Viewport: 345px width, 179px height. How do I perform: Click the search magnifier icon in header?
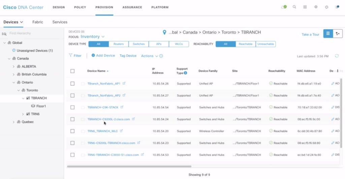coord(294,7)
